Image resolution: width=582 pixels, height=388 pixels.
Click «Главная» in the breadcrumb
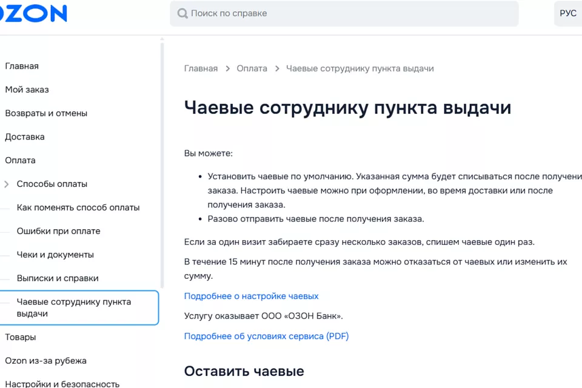[x=201, y=69]
